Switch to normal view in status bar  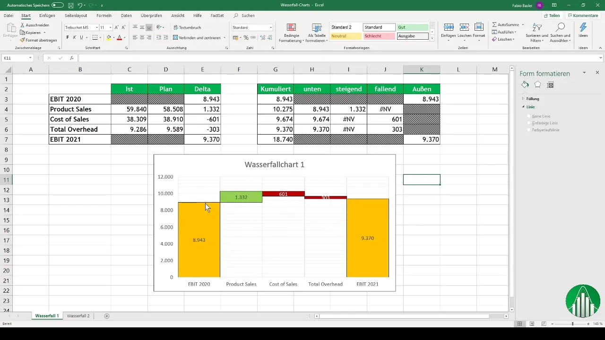tap(520, 324)
